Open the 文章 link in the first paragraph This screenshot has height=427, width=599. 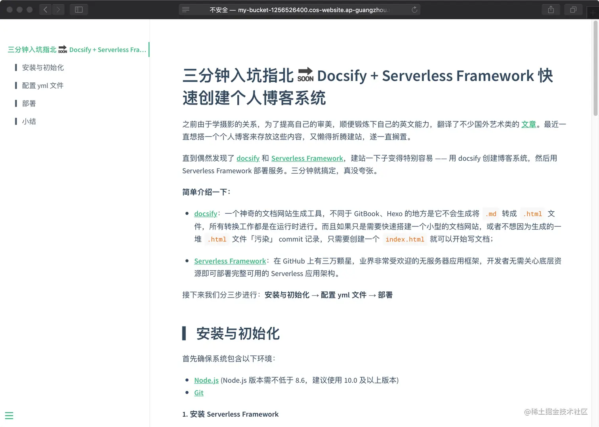pyautogui.click(x=528, y=124)
